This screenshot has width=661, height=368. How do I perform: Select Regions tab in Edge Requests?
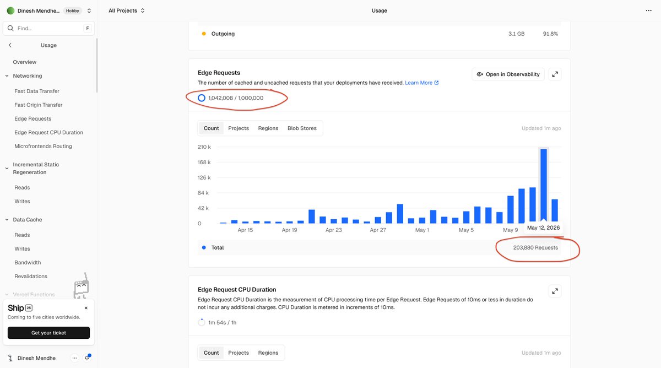(268, 128)
